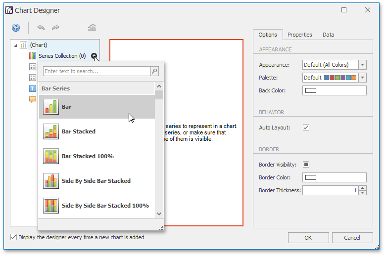Toggle Display the designer every time checkbox

click(13, 237)
